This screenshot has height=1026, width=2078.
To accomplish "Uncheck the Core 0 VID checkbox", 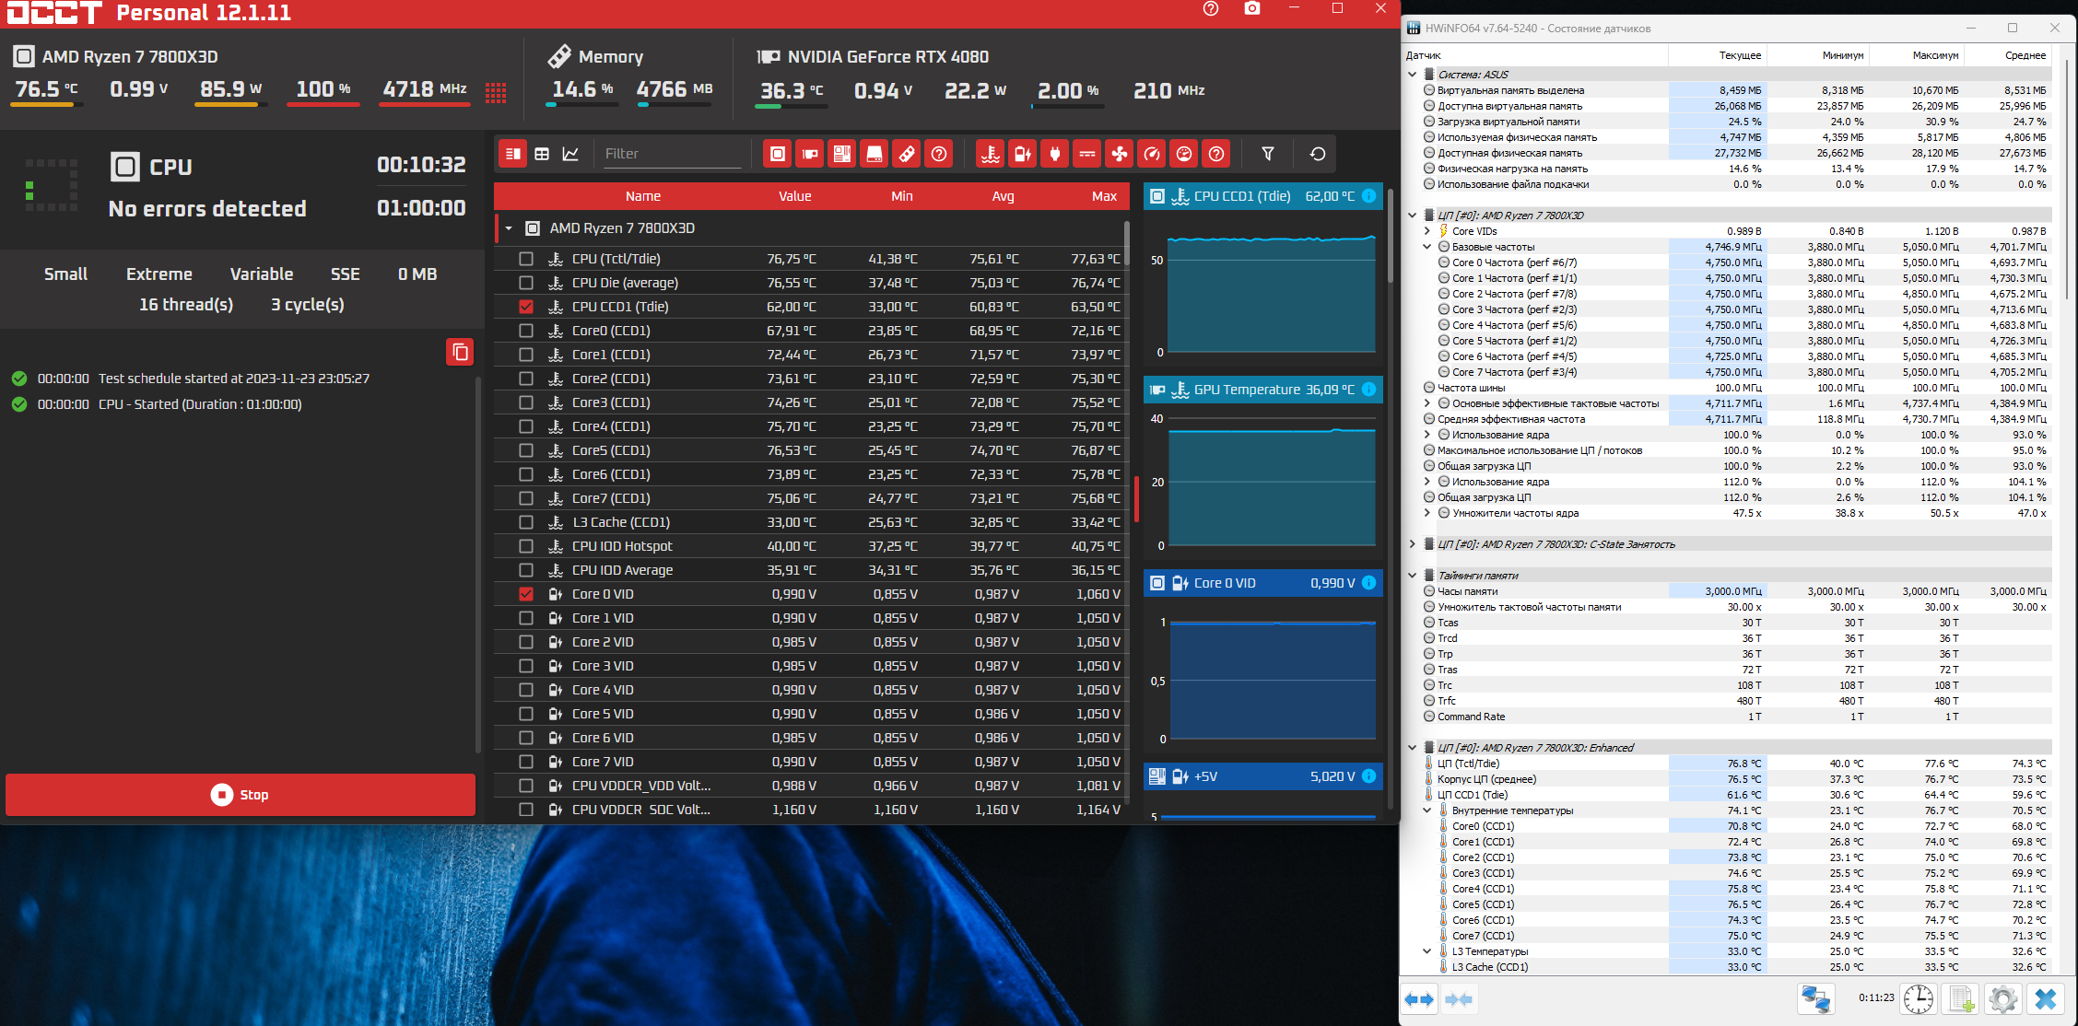I will (x=526, y=594).
